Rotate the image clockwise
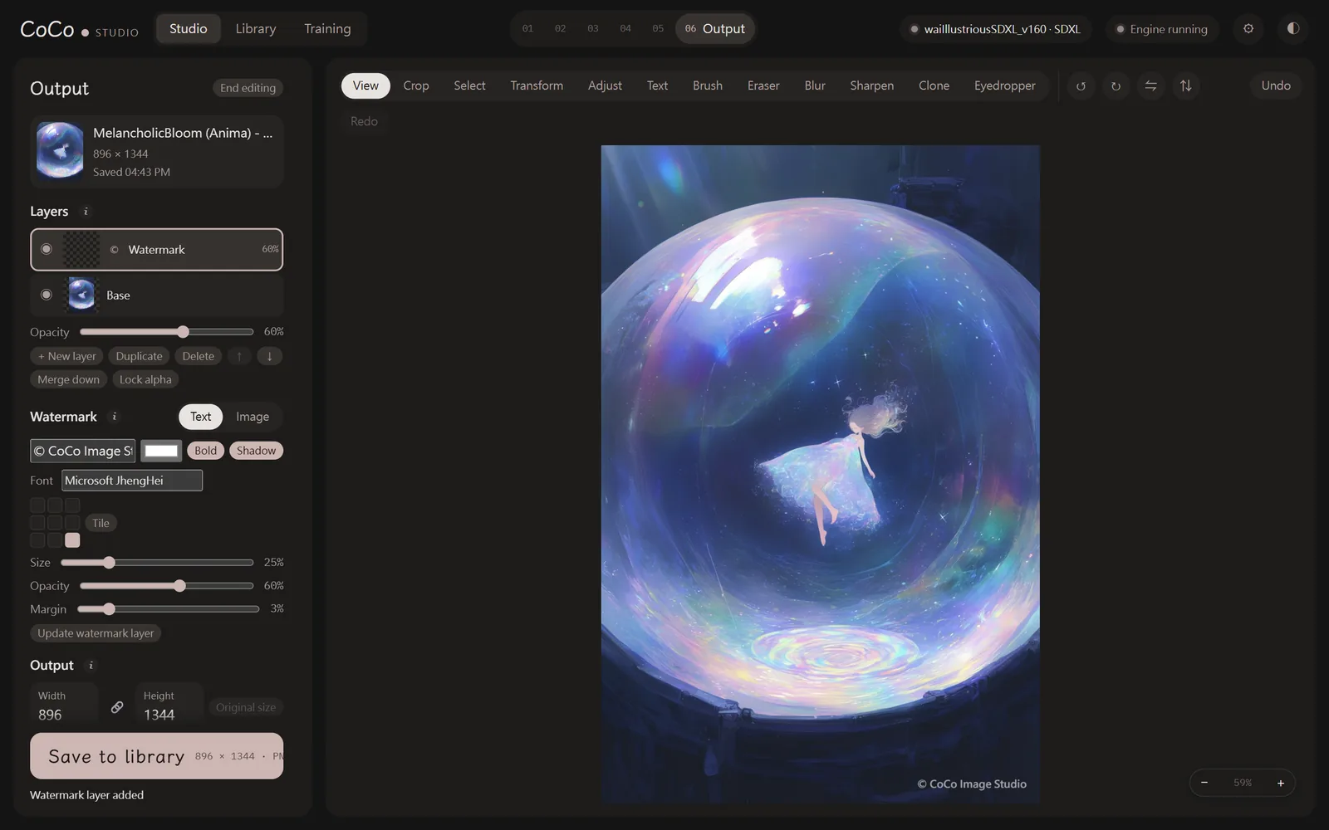 (1116, 86)
